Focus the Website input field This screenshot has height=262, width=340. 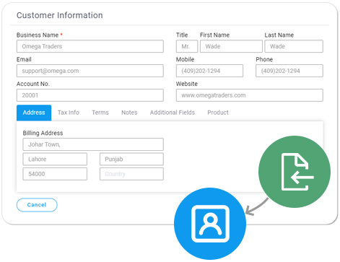250,95
